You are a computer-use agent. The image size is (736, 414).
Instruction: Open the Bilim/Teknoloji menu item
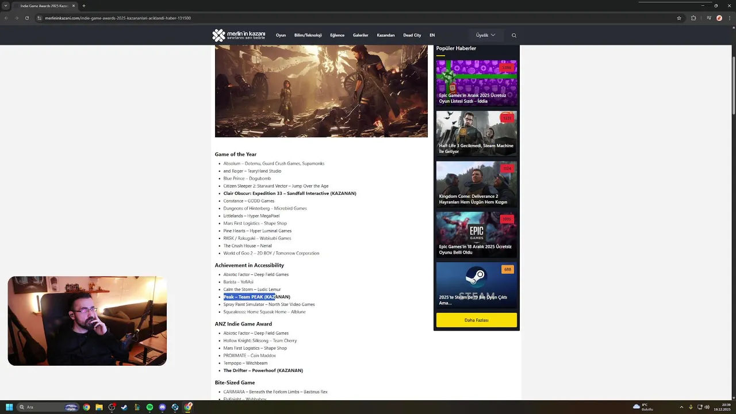coord(308,36)
